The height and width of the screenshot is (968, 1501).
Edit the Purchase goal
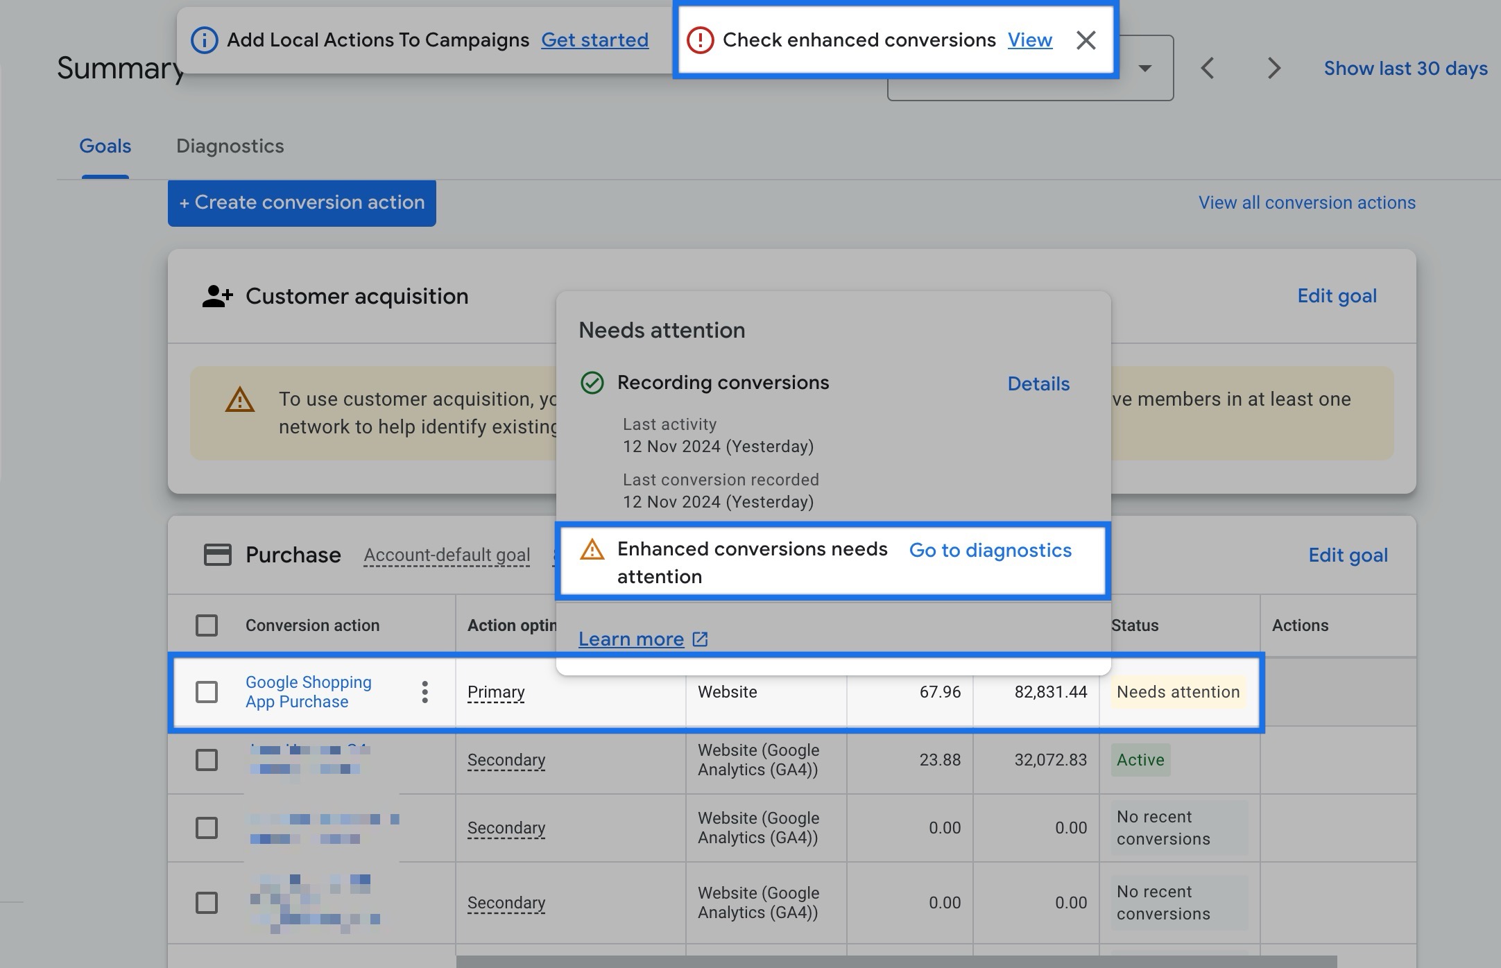pos(1348,555)
